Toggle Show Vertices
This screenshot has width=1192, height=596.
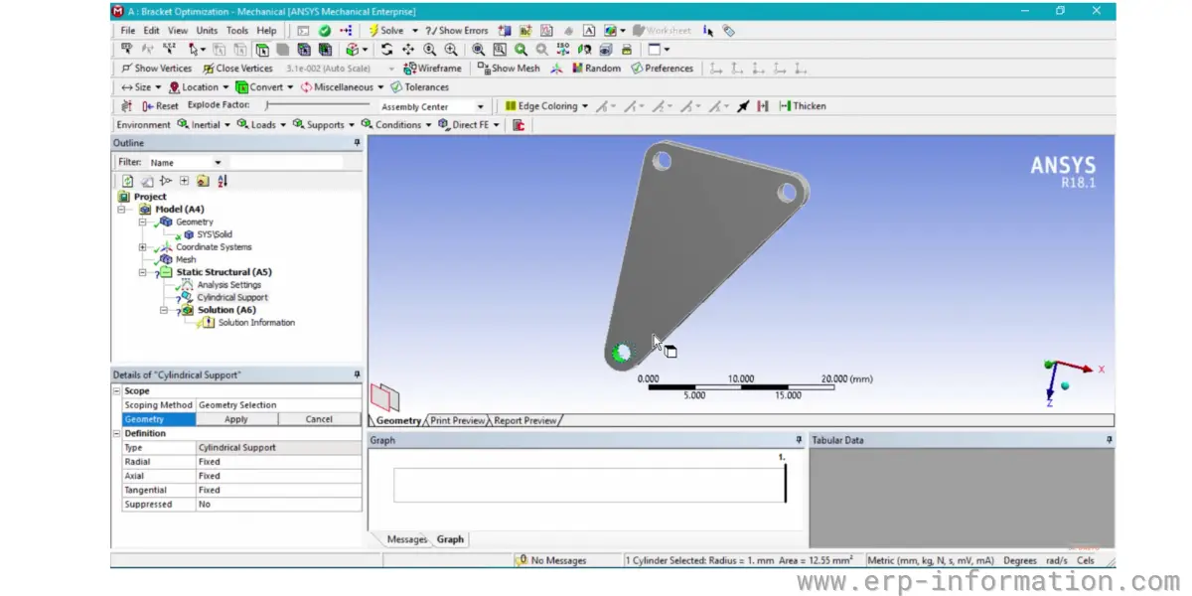tap(156, 69)
